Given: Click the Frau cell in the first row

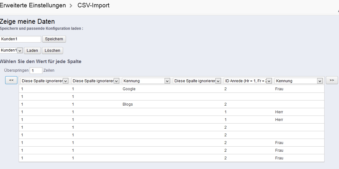Looking at the screenshot, I should 279,89.
